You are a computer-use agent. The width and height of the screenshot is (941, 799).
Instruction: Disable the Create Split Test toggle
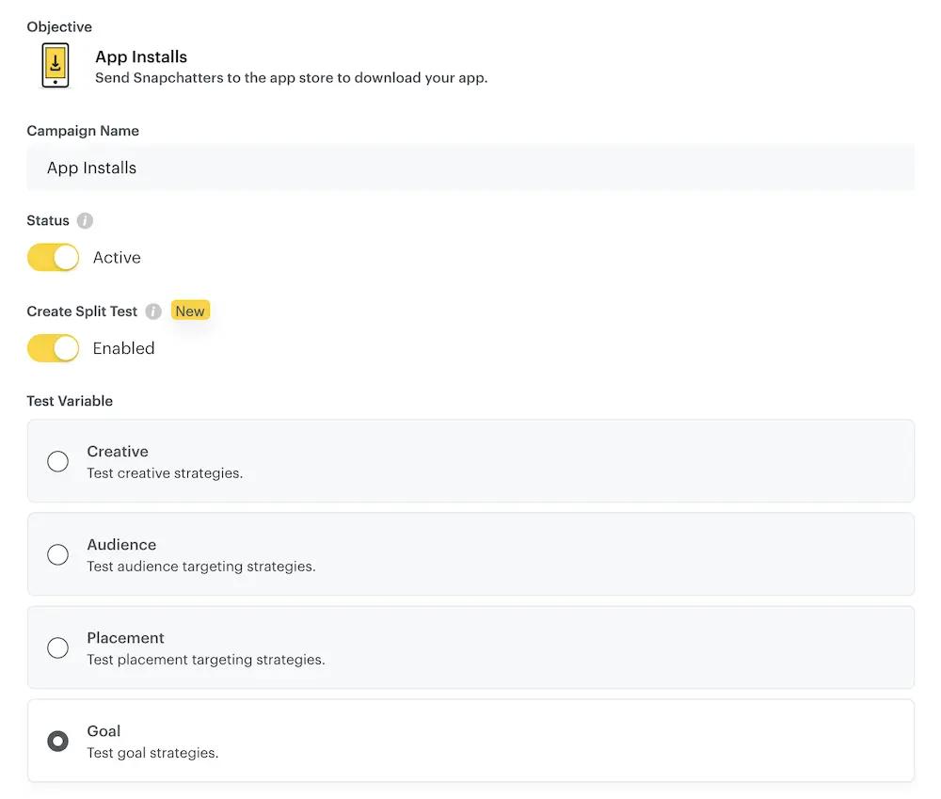click(53, 348)
